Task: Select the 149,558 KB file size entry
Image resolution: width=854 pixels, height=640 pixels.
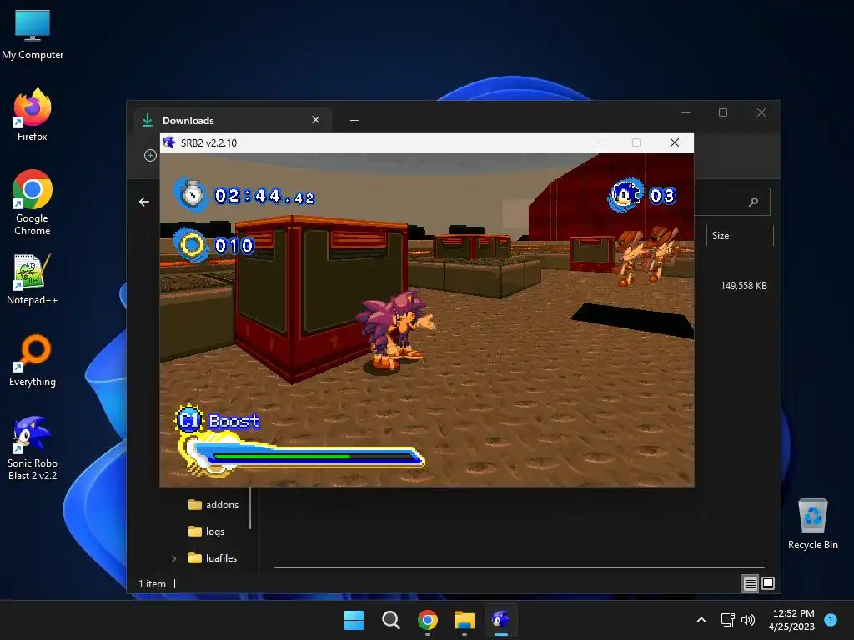Action: pos(743,286)
